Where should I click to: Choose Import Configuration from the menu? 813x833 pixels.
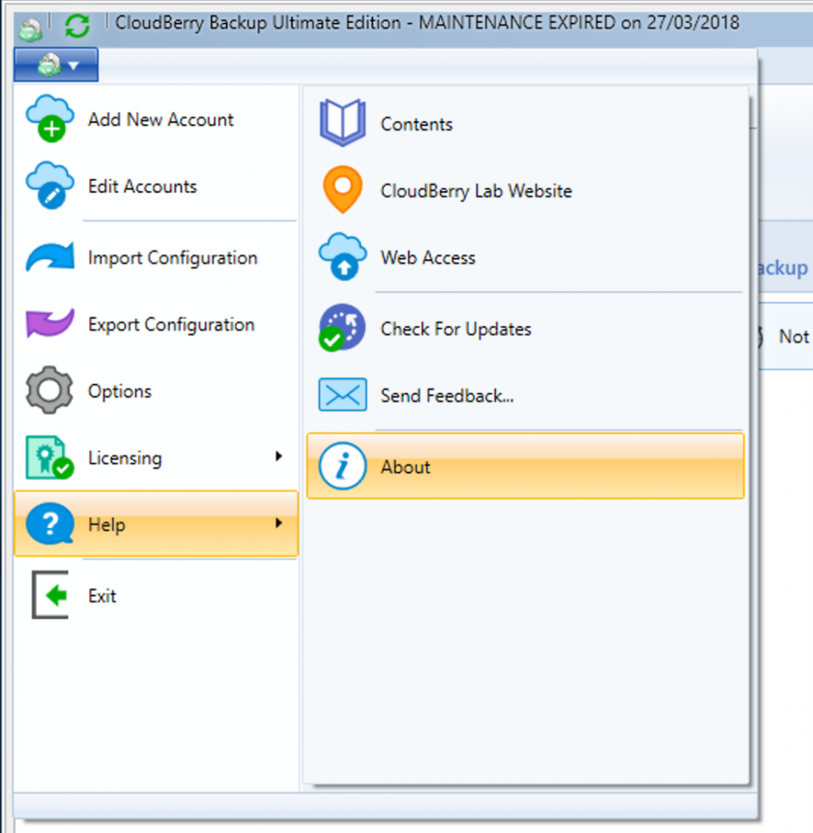tap(156, 257)
